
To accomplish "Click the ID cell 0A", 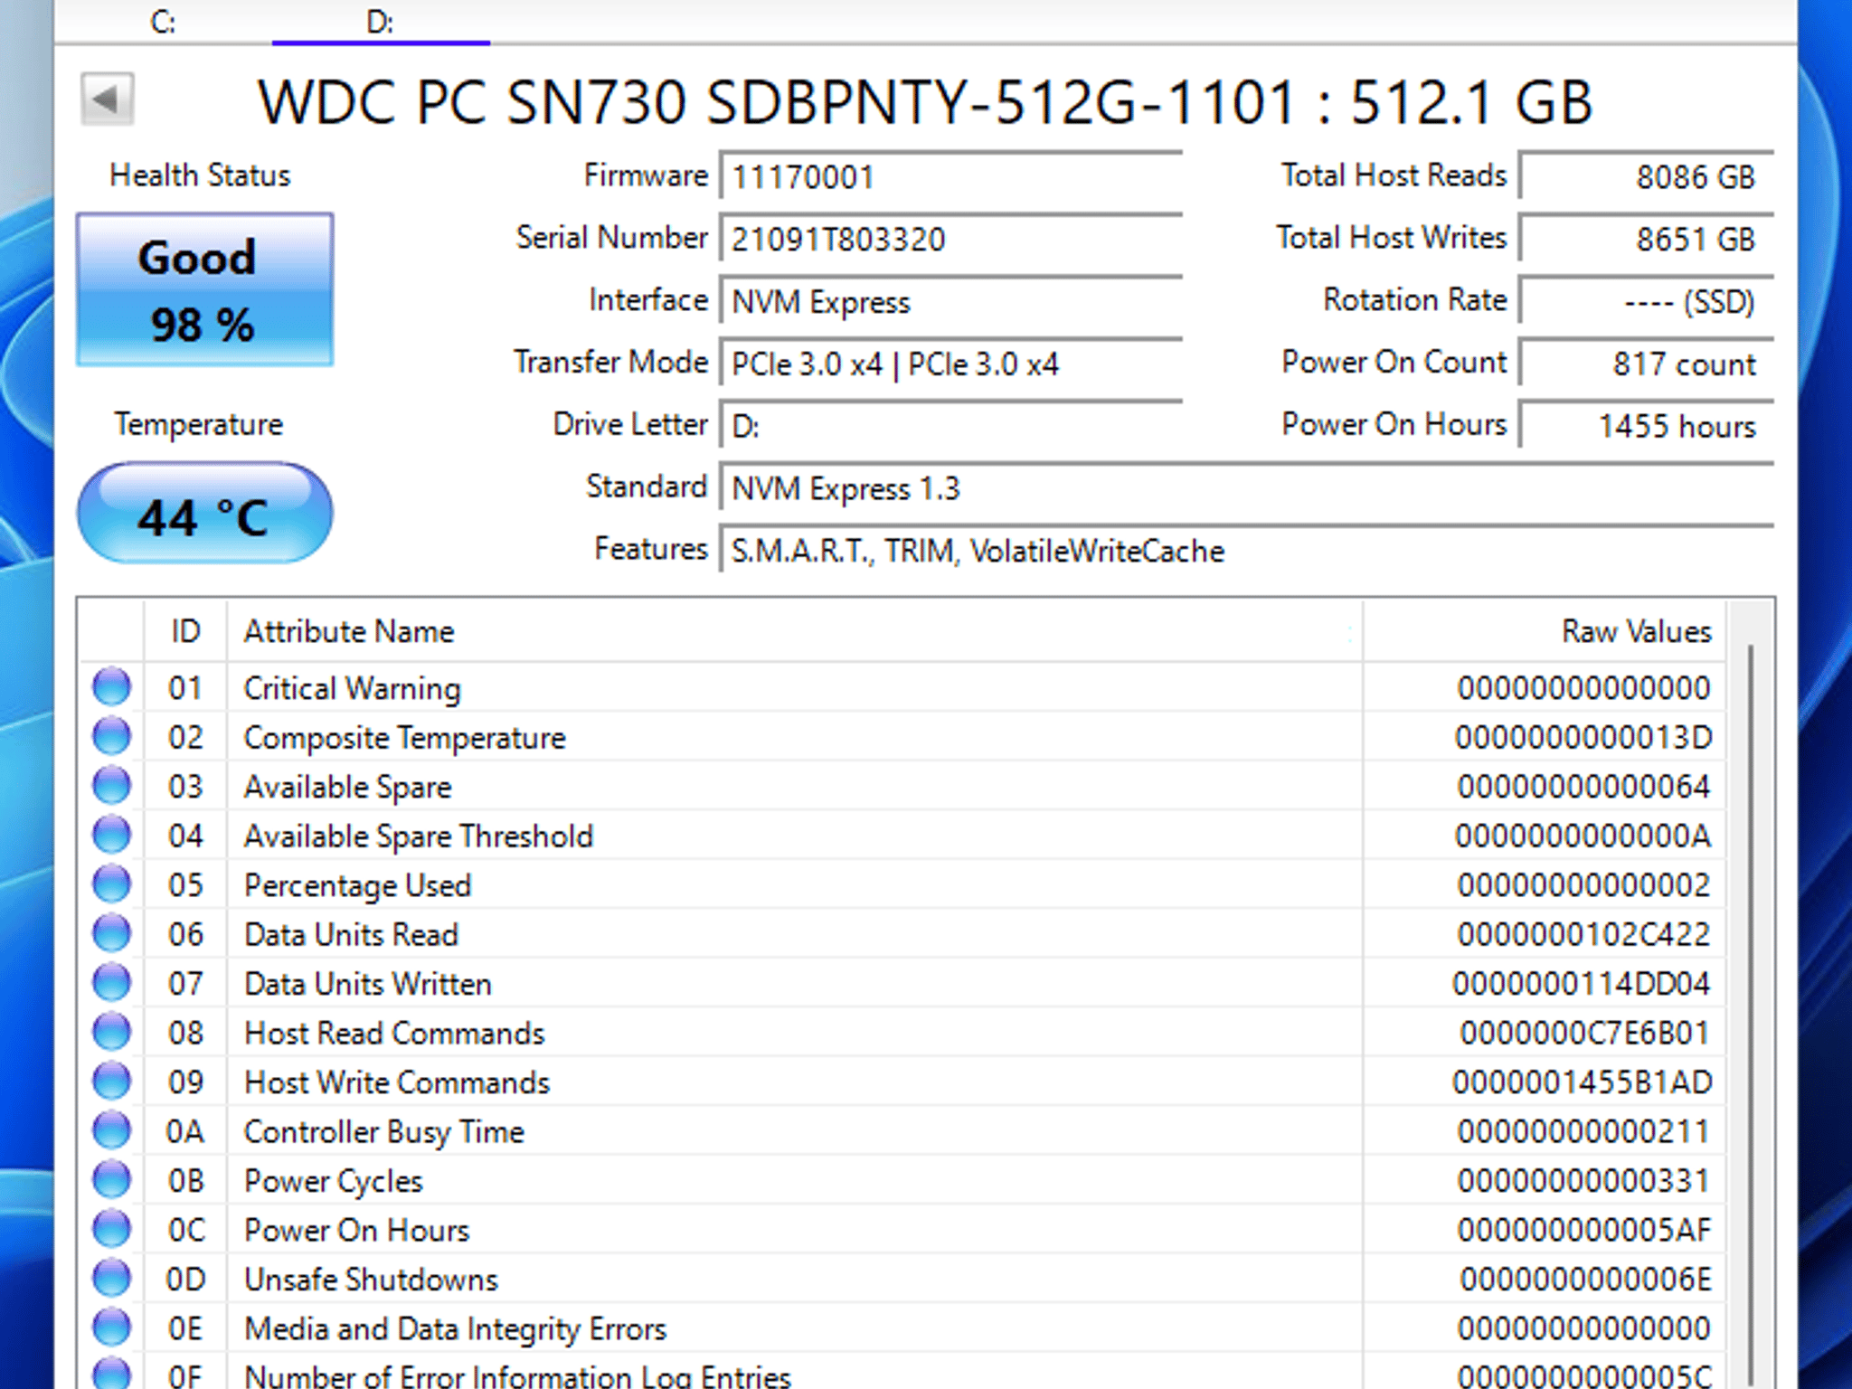I will [185, 1132].
